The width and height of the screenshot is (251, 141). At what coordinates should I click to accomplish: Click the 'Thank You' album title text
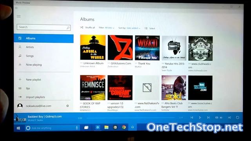pyautogui.click(x=144, y=63)
